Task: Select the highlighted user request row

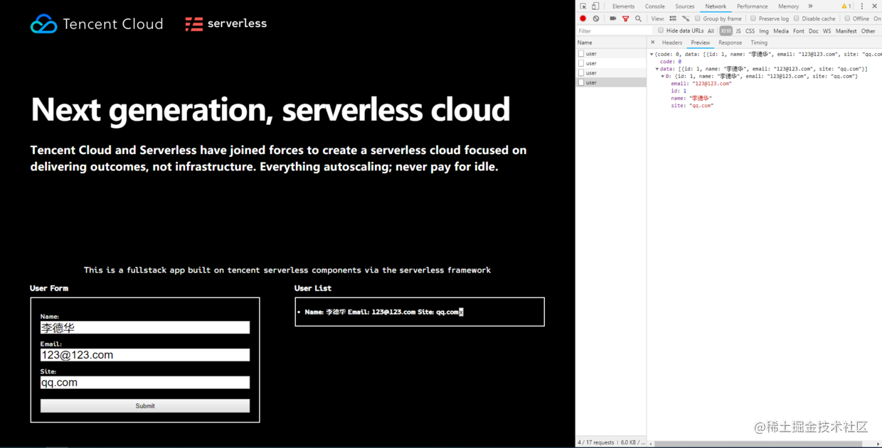Action: tap(611, 82)
